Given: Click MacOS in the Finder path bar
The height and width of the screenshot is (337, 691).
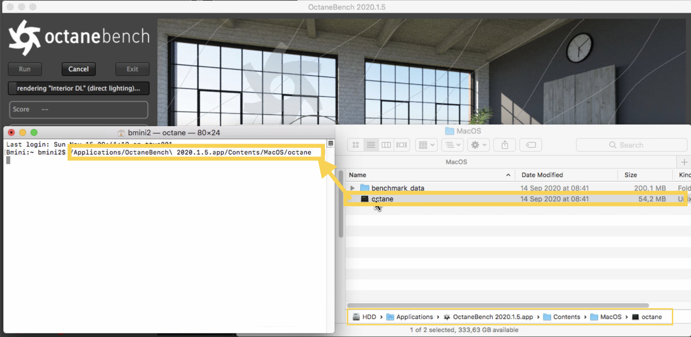Looking at the screenshot, I should point(606,317).
